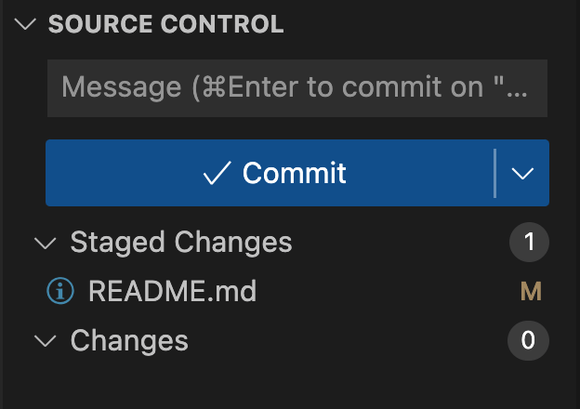Focus the commit message input box

pyautogui.click(x=297, y=88)
